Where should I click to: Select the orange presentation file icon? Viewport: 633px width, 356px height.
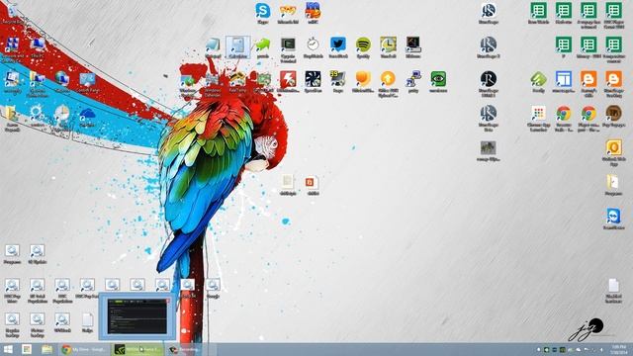pyautogui.click(x=312, y=182)
